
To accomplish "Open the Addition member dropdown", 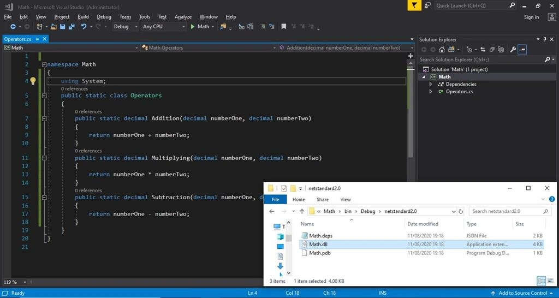I will (x=346, y=47).
